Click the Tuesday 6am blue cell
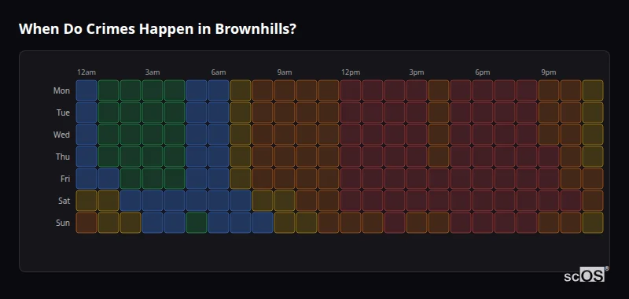 click(x=219, y=113)
